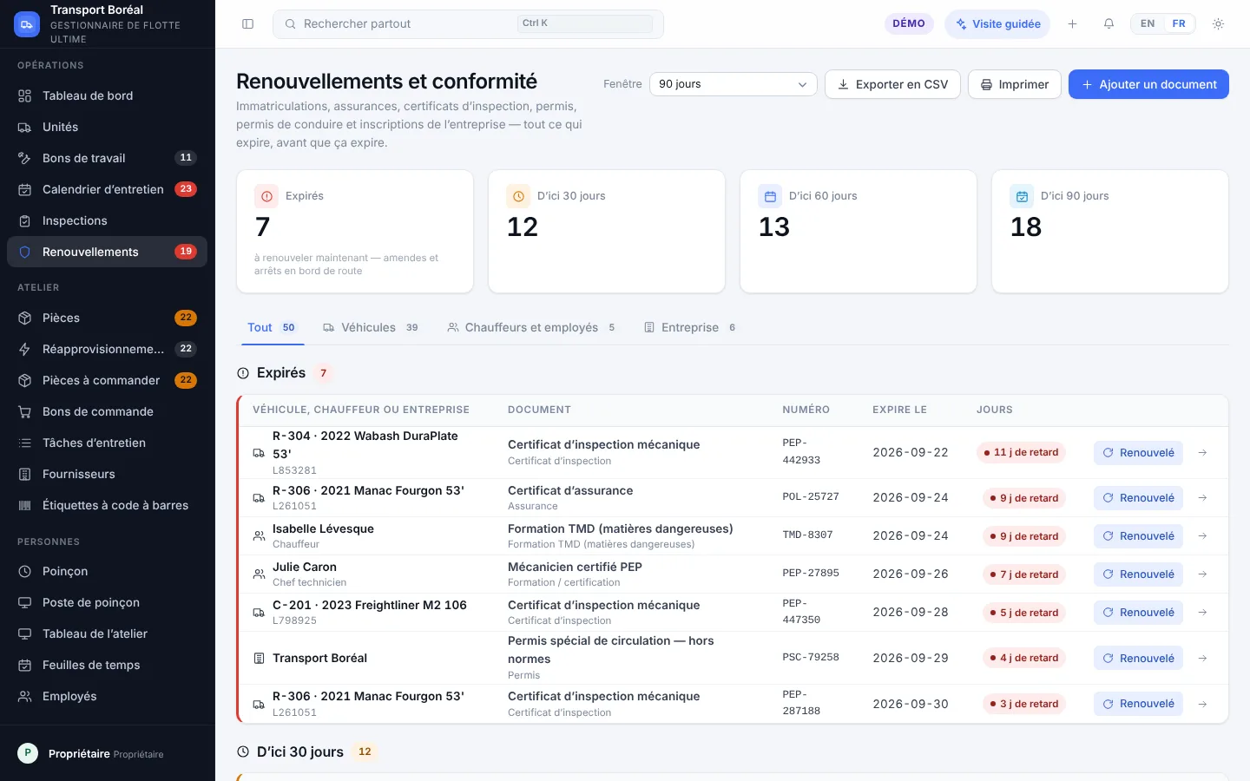The height and width of the screenshot is (781, 1250).
Task: Open Bons de travail section
Action: 107,158
